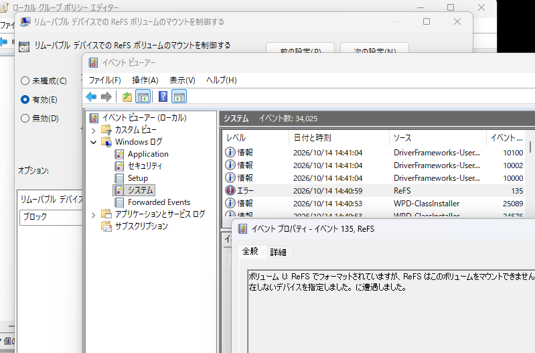Click the info icon on event 10100 row
Screen dimensions: 535x353
coord(230,152)
